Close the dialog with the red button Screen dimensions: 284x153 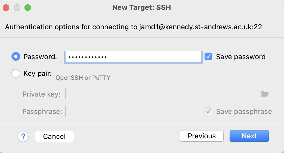[x=6, y=8]
